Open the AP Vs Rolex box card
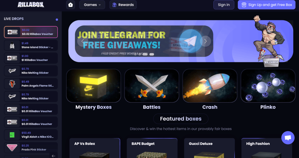The width and height of the screenshot is (299, 158). point(95,148)
